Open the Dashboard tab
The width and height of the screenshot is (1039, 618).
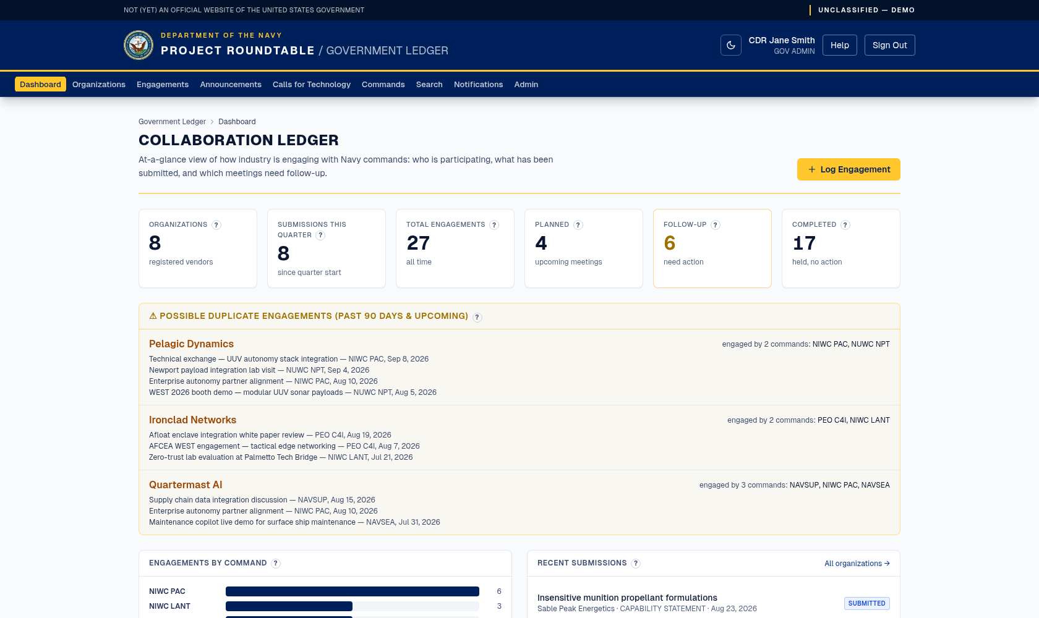pos(40,85)
